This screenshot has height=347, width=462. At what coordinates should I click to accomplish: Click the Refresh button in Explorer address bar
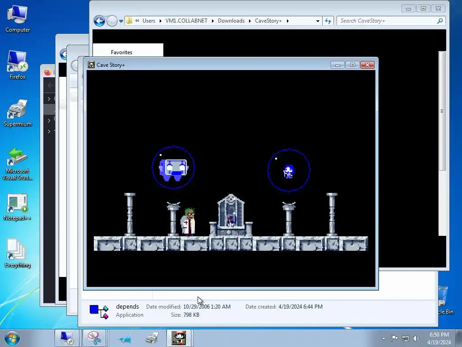(x=328, y=21)
